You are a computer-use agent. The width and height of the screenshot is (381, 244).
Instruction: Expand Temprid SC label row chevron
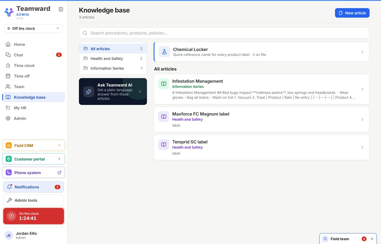tap(362, 147)
